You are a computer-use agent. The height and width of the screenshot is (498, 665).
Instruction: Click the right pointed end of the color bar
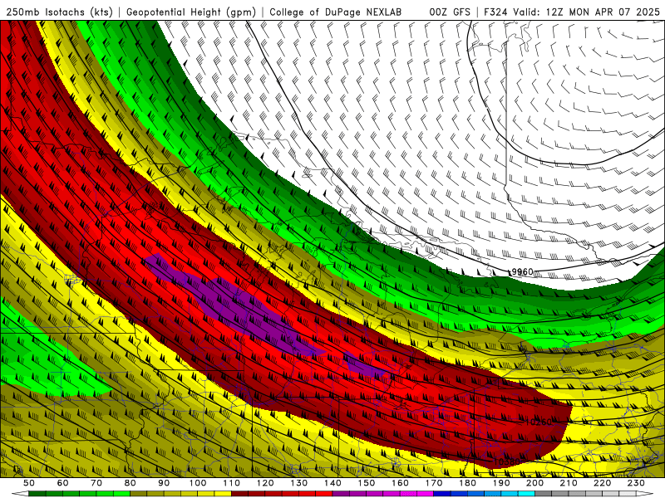click(645, 494)
